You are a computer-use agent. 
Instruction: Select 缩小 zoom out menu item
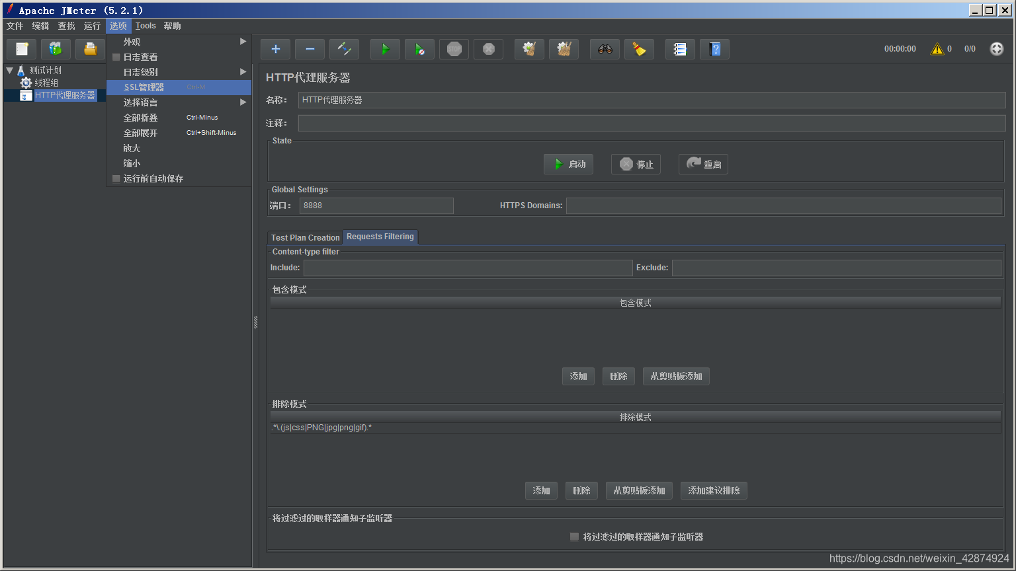pos(179,163)
